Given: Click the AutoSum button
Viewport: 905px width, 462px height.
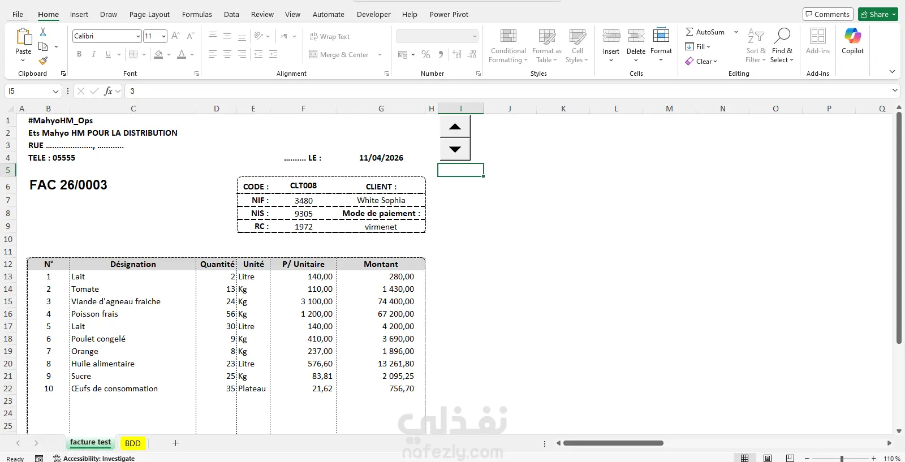Looking at the screenshot, I should click(x=705, y=32).
